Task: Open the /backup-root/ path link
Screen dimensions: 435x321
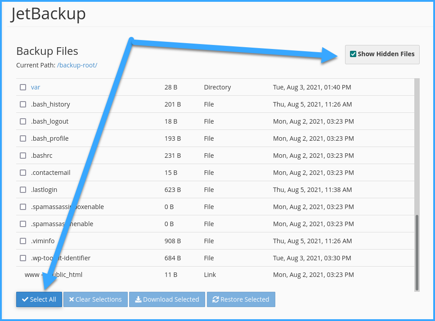Action: click(77, 65)
